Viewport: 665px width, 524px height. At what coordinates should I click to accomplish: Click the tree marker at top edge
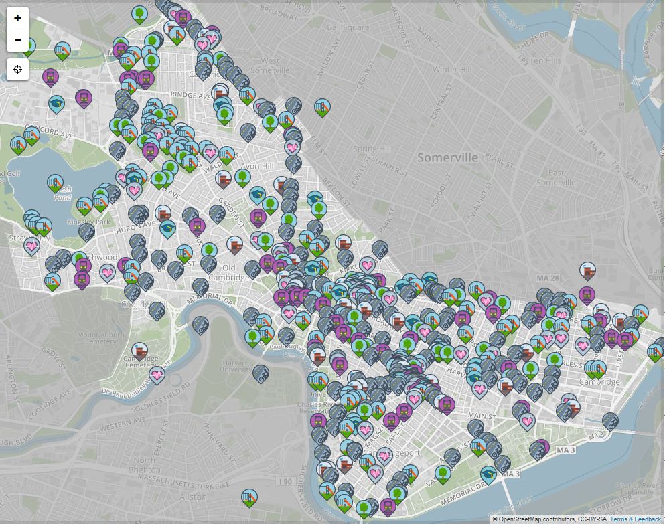pos(139,14)
